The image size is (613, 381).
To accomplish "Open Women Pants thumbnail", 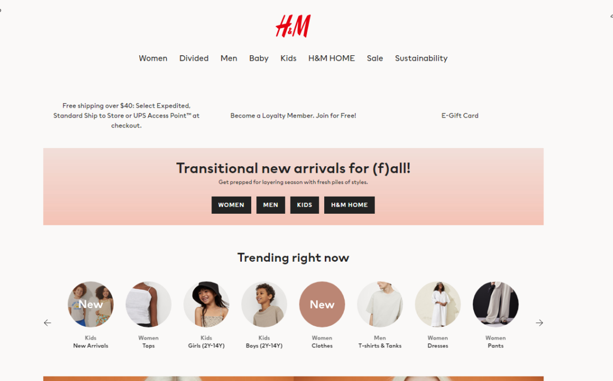I will [496, 304].
